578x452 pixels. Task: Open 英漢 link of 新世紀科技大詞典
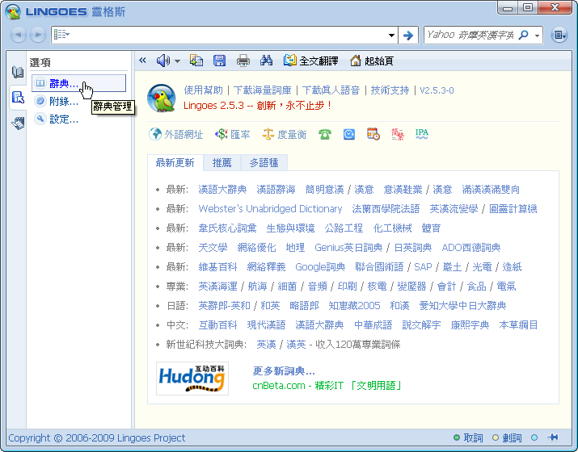point(266,344)
